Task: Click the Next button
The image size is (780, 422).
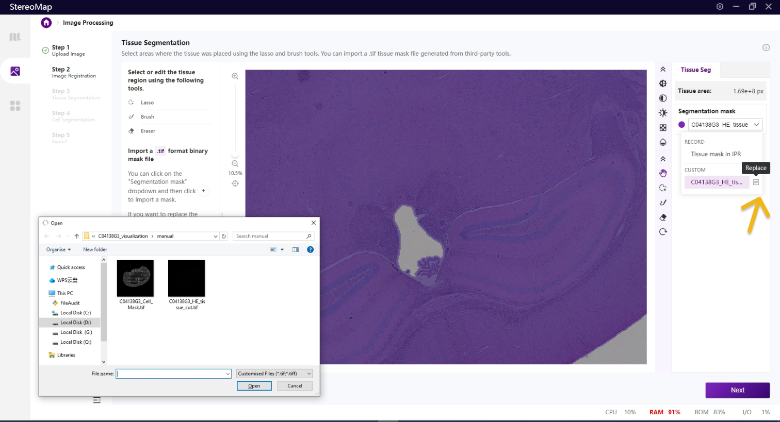Action: point(737,390)
